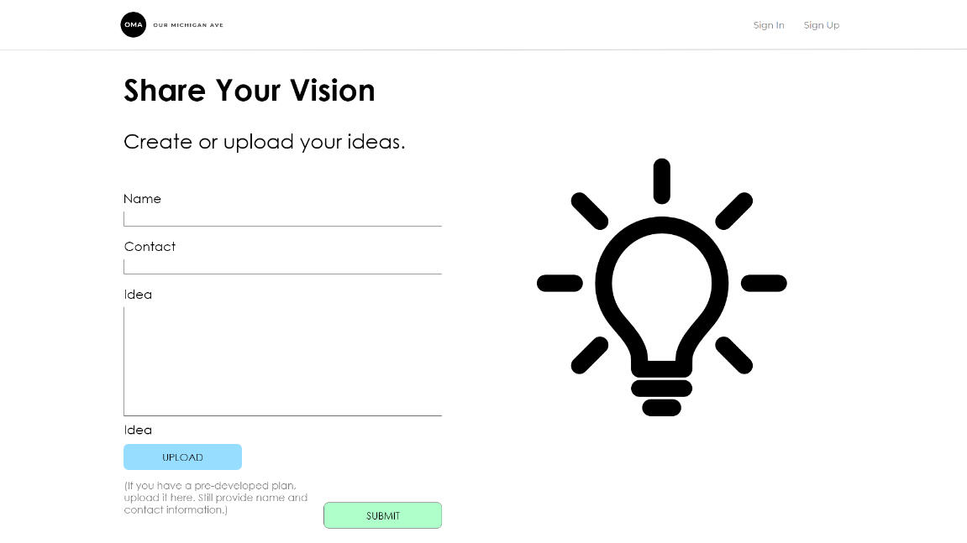Focus the Name input field

(282, 218)
